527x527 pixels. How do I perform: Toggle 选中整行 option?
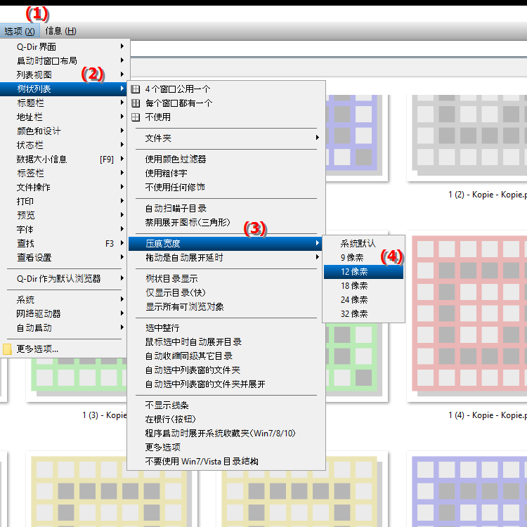226,328
